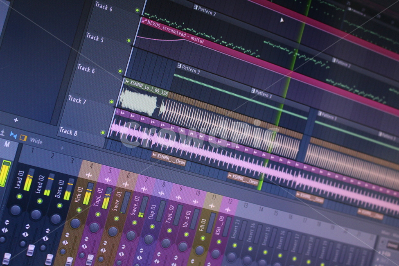Select the Up..d 01 channel name
This screenshot has width=399, height=266.
click(186, 219)
